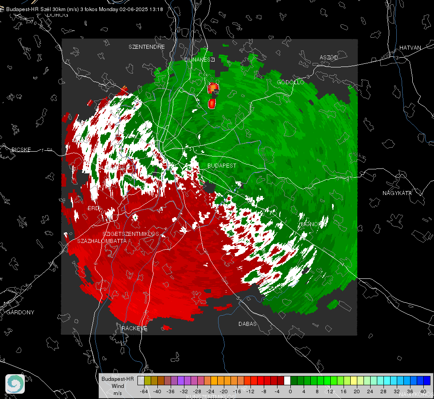Select the white 0 m/s legend swatch
The width and height of the screenshot is (434, 399).
point(287,381)
